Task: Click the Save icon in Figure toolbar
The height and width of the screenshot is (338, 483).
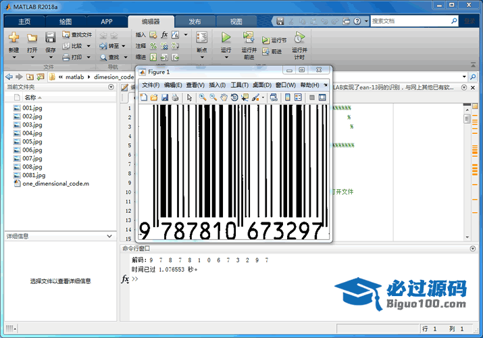Action: click(165, 97)
